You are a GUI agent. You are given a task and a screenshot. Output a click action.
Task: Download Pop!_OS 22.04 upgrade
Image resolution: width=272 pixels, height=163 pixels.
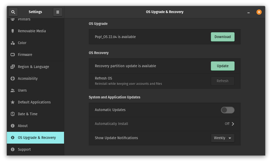[x=223, y=37]
